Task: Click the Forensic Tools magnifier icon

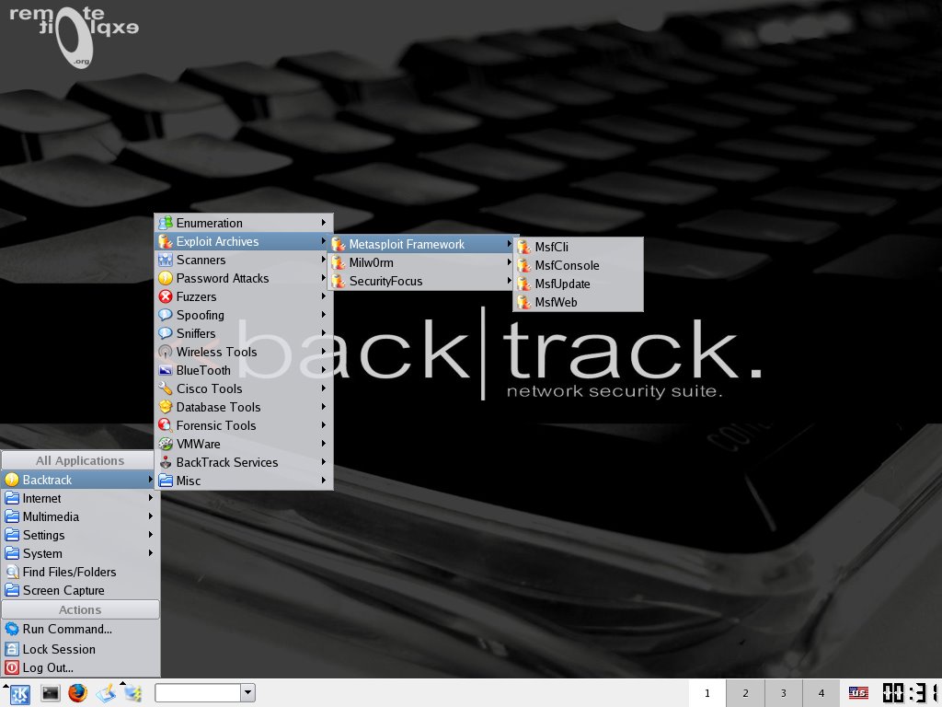Action: point(166,425)
